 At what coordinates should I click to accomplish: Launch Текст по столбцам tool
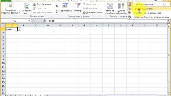click(x=110, y=9)
